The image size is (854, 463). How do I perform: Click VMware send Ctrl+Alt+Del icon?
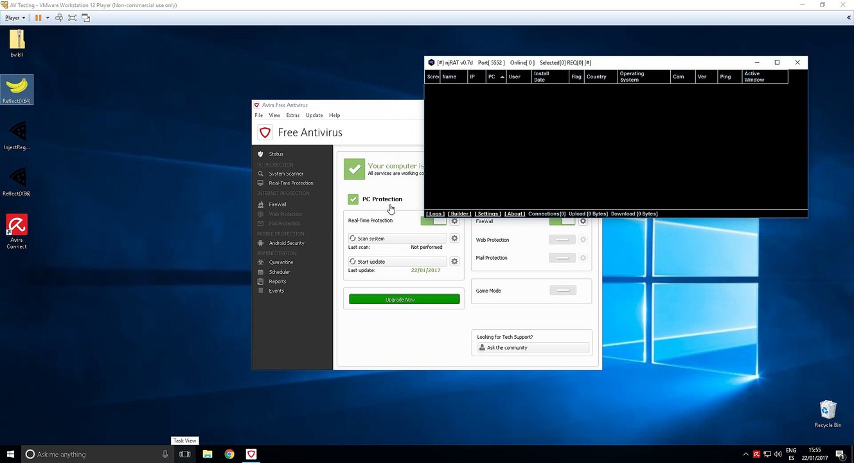click(59, 18)
